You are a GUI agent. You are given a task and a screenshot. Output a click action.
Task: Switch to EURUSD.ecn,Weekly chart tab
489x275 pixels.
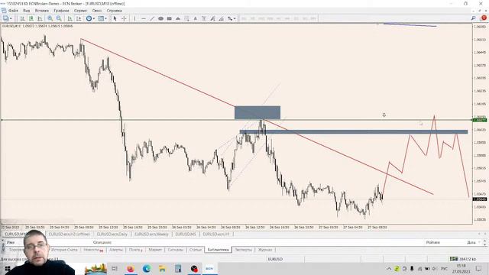151,235
